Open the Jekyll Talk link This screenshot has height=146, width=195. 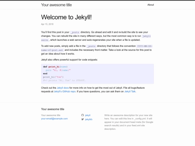[x=130, y=92]
